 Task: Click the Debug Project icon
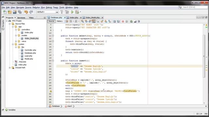[77, 12]
